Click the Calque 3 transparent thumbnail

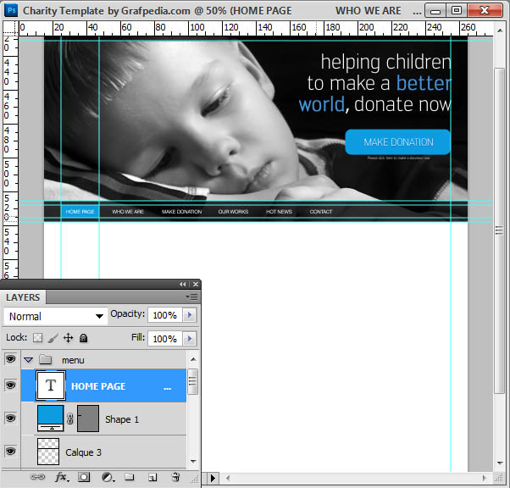[x=48, y=452]
